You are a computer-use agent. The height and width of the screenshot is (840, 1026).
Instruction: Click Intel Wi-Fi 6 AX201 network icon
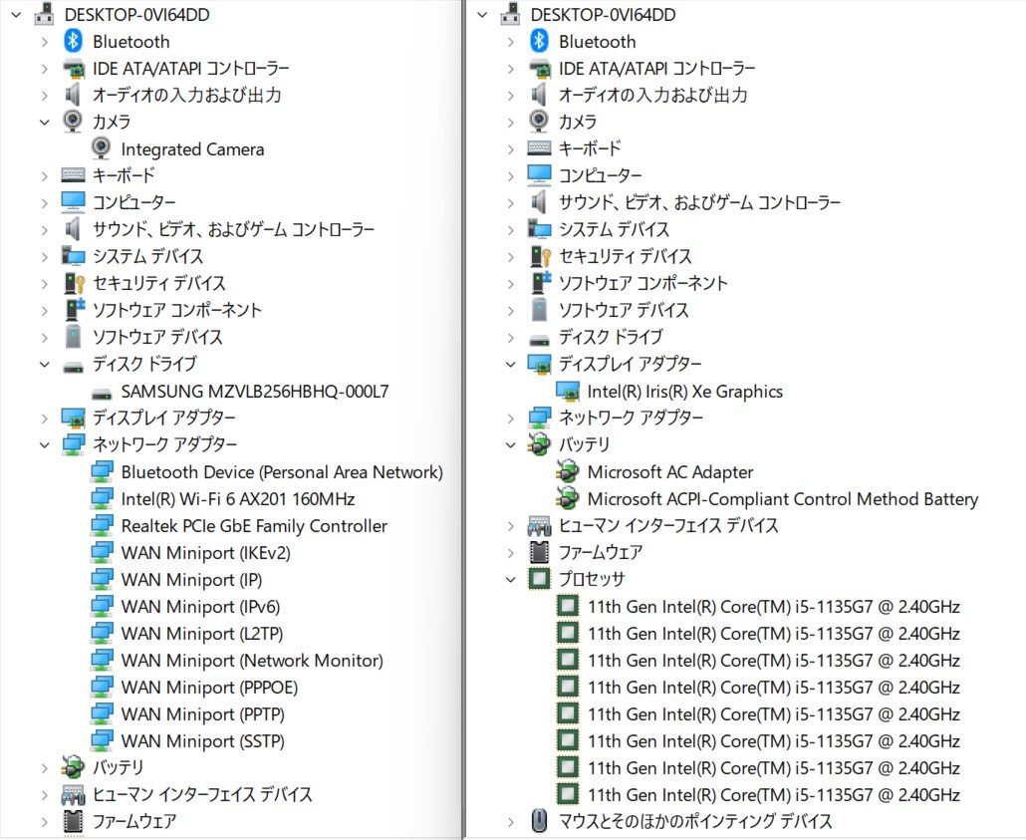point(102,499)
